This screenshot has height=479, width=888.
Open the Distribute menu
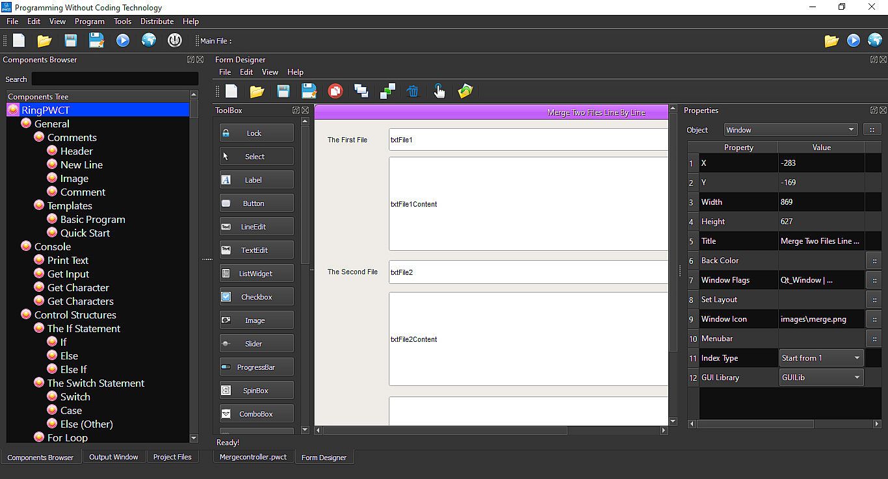tap(157, 21)
